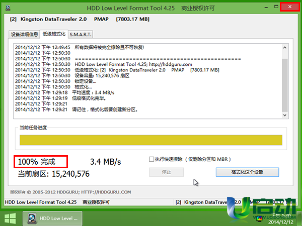Switch to the 低级格式化 tab
Image resolution: width=302 pixels, height=226 pixels.
click(x=54, y=34)
